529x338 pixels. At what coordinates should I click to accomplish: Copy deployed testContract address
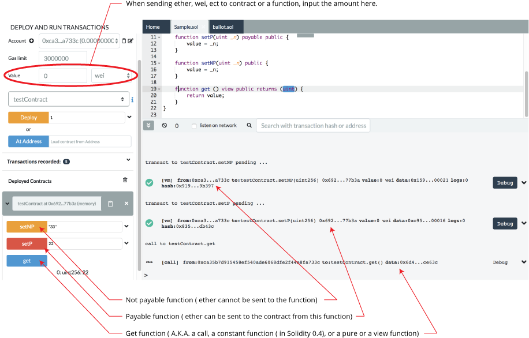click(x=110, y=204)
